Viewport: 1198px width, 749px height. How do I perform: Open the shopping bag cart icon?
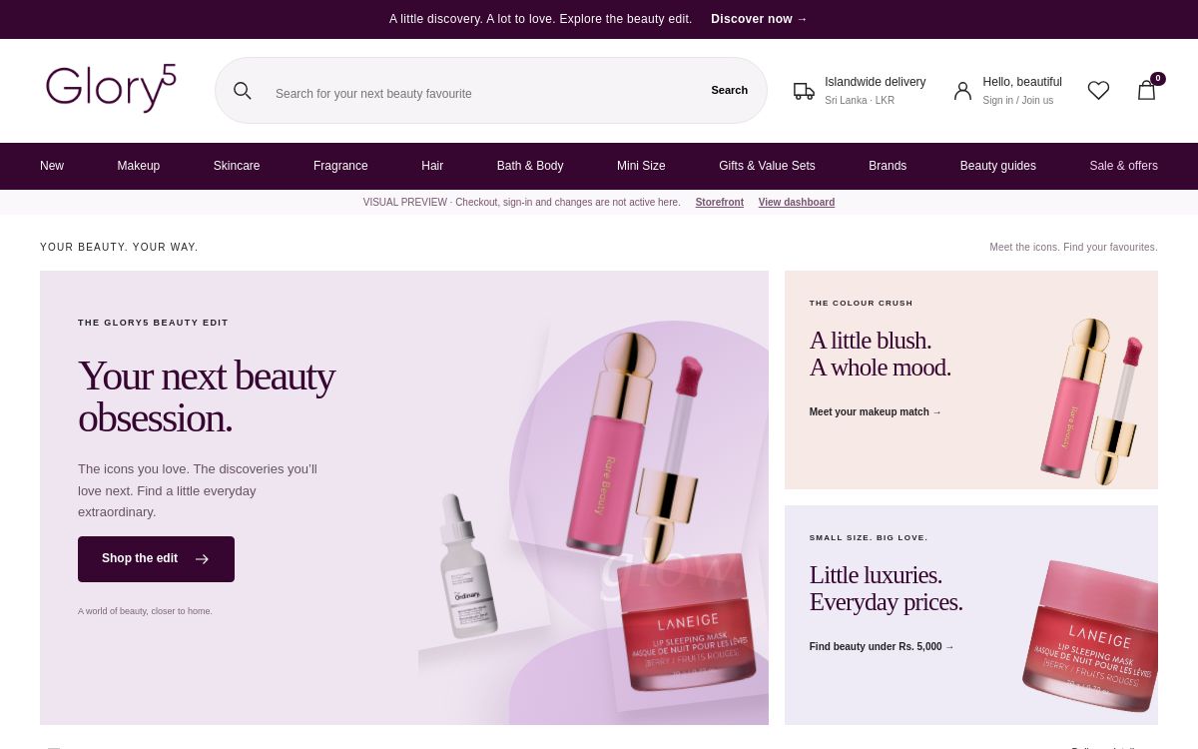click(1147, 90)
